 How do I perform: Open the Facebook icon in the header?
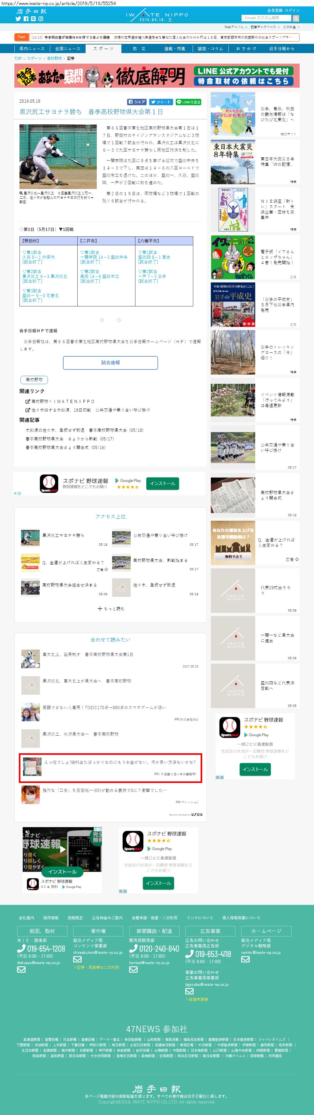click(x=26, y=19)
